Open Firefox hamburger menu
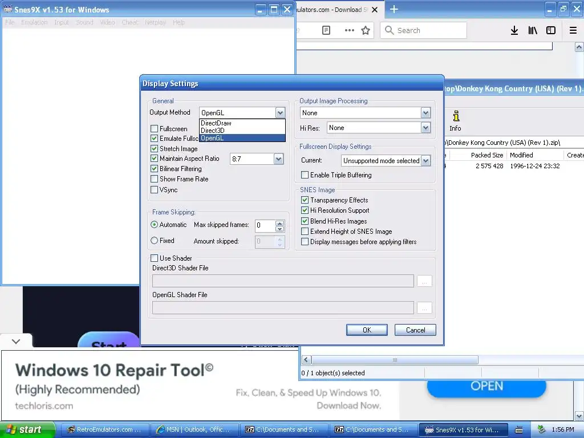Image resolution: width=584 pixels, height=438 pixels. (573, 30)
